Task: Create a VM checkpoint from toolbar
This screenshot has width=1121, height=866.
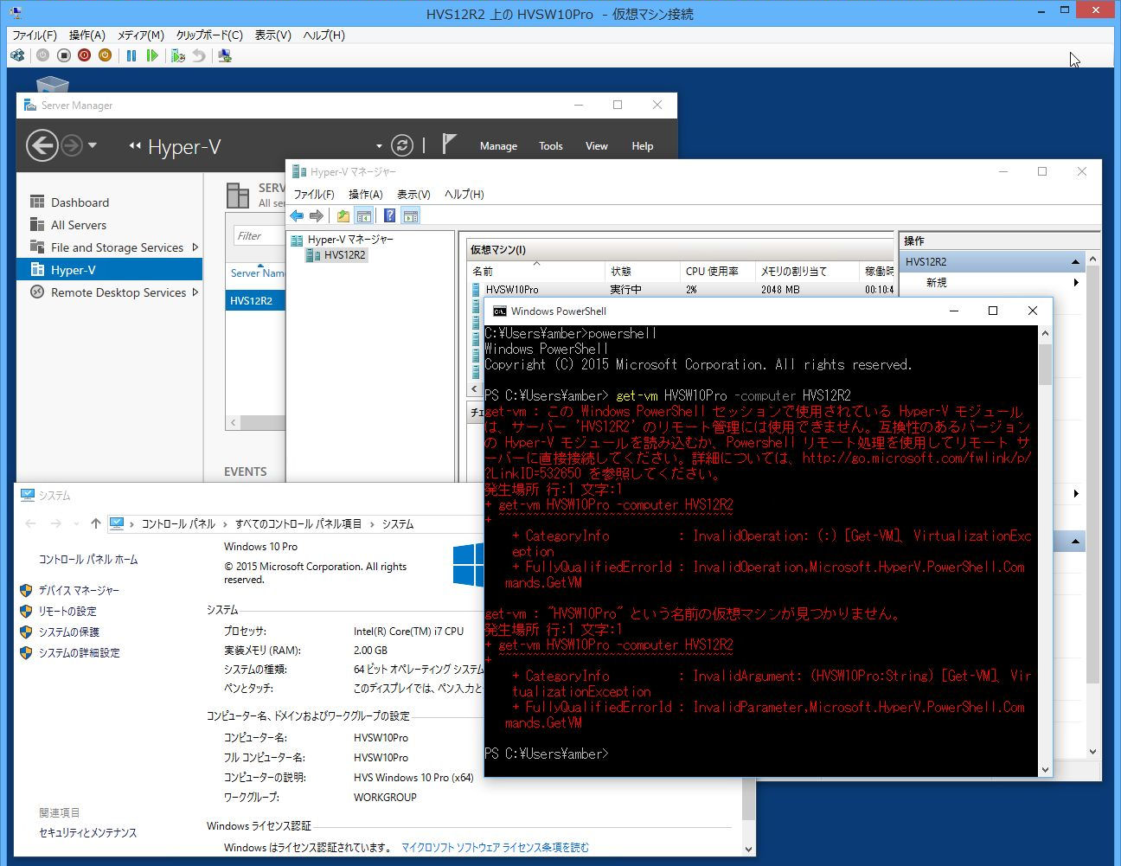Action: [x=178, y=55]
